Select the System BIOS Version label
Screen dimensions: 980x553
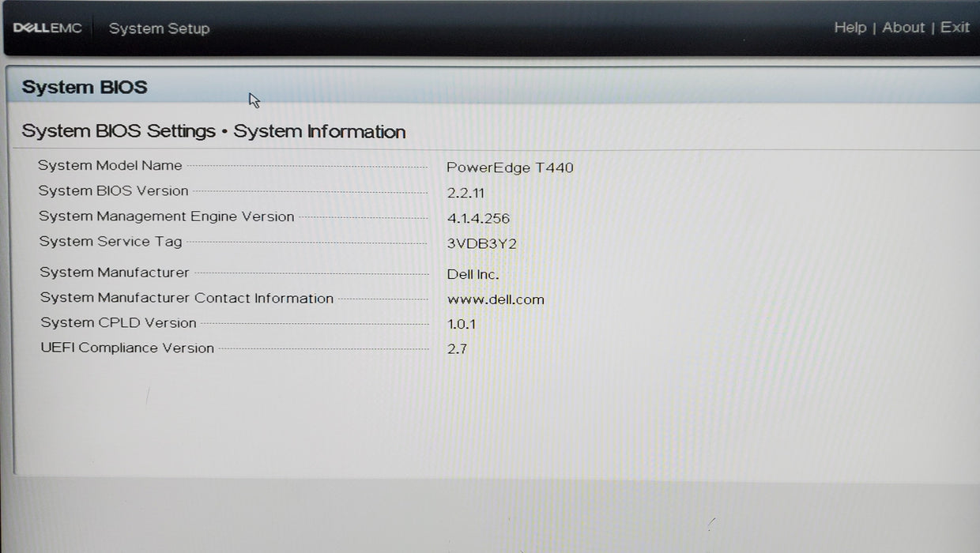pos(114,191)
